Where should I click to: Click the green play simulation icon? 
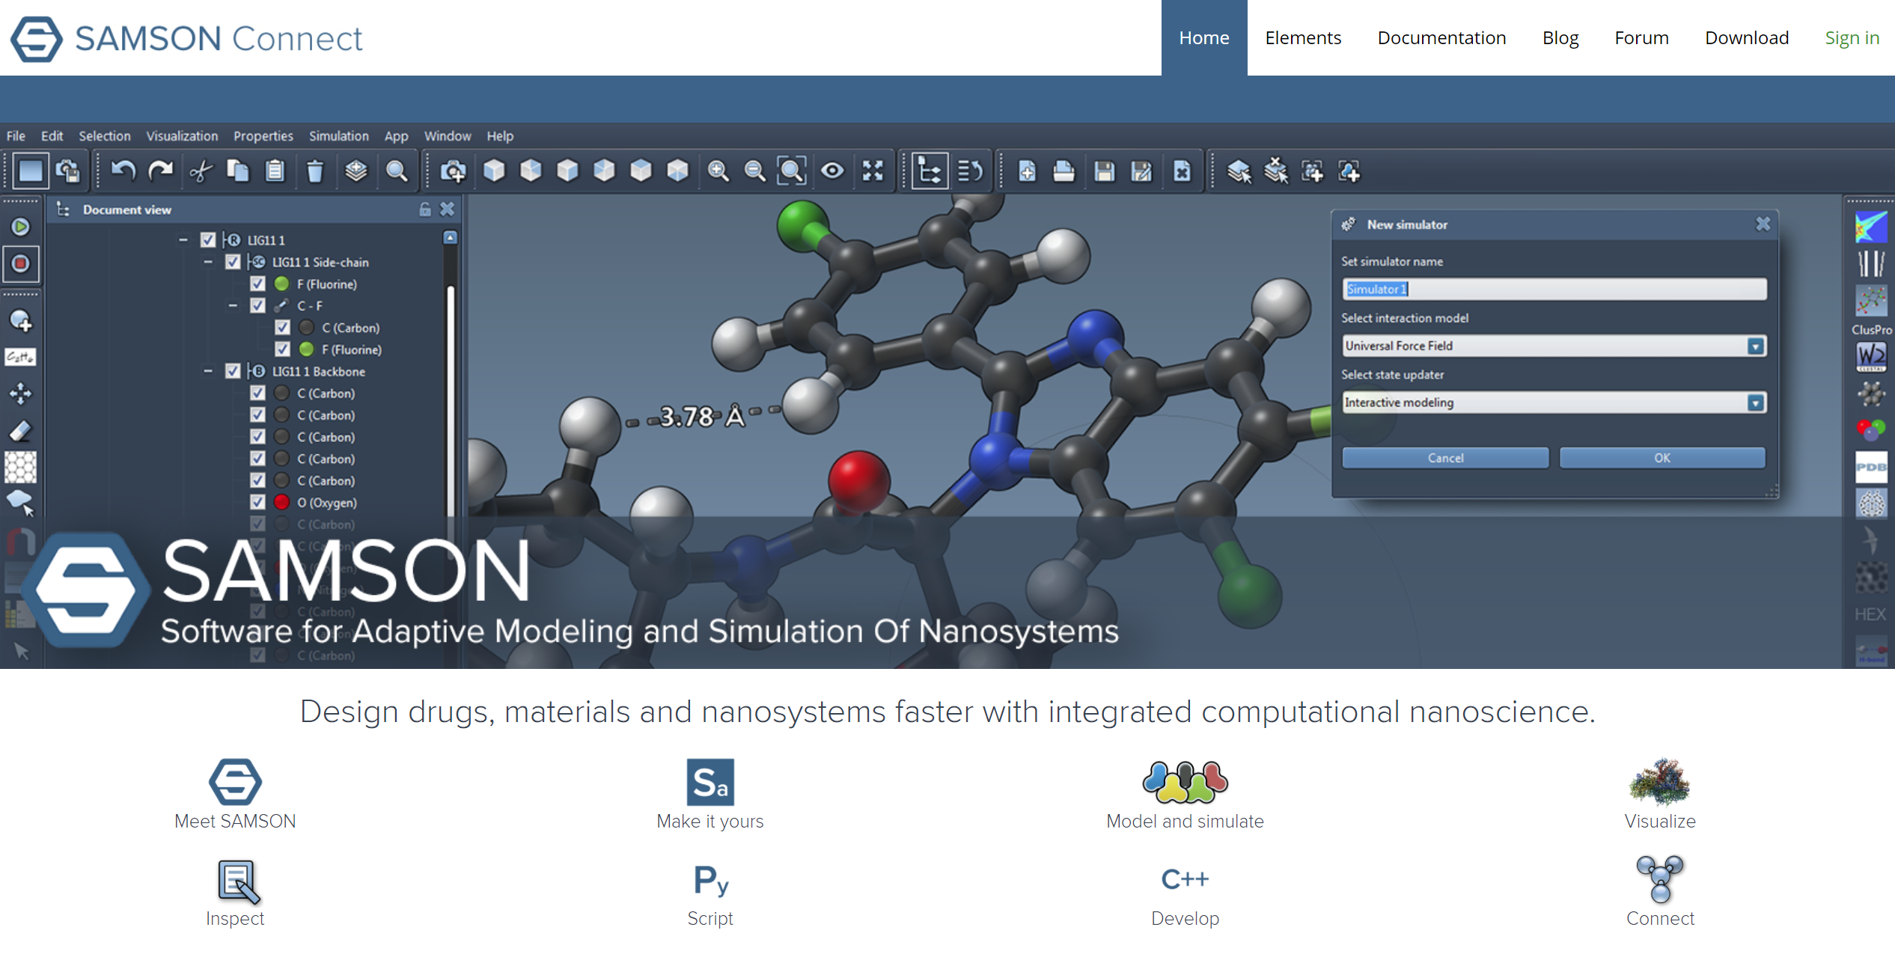tap(21, 227)
